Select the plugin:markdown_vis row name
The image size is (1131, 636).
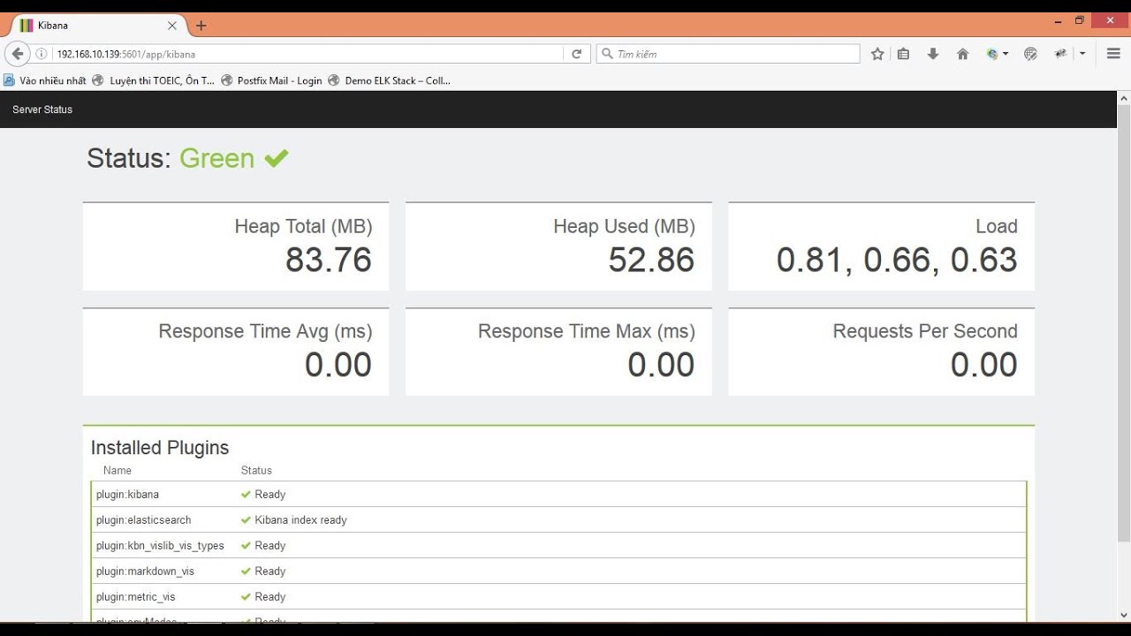click(x=145, y=572)
